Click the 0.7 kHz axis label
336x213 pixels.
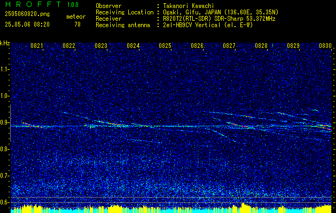[x=4, y=176]
